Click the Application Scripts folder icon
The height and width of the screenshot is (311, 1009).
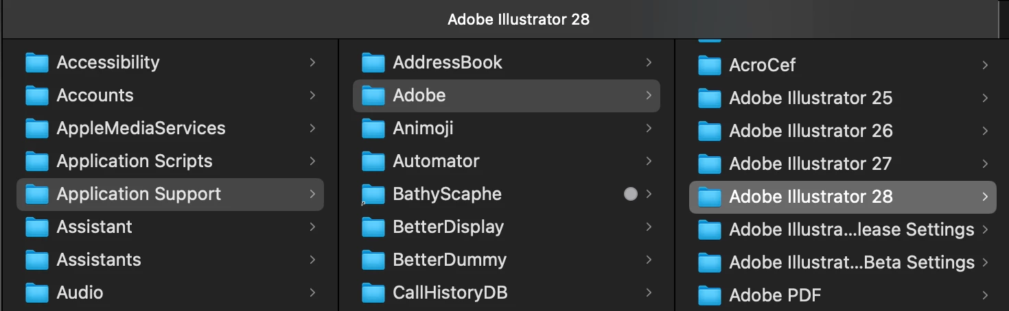point(37,162)
